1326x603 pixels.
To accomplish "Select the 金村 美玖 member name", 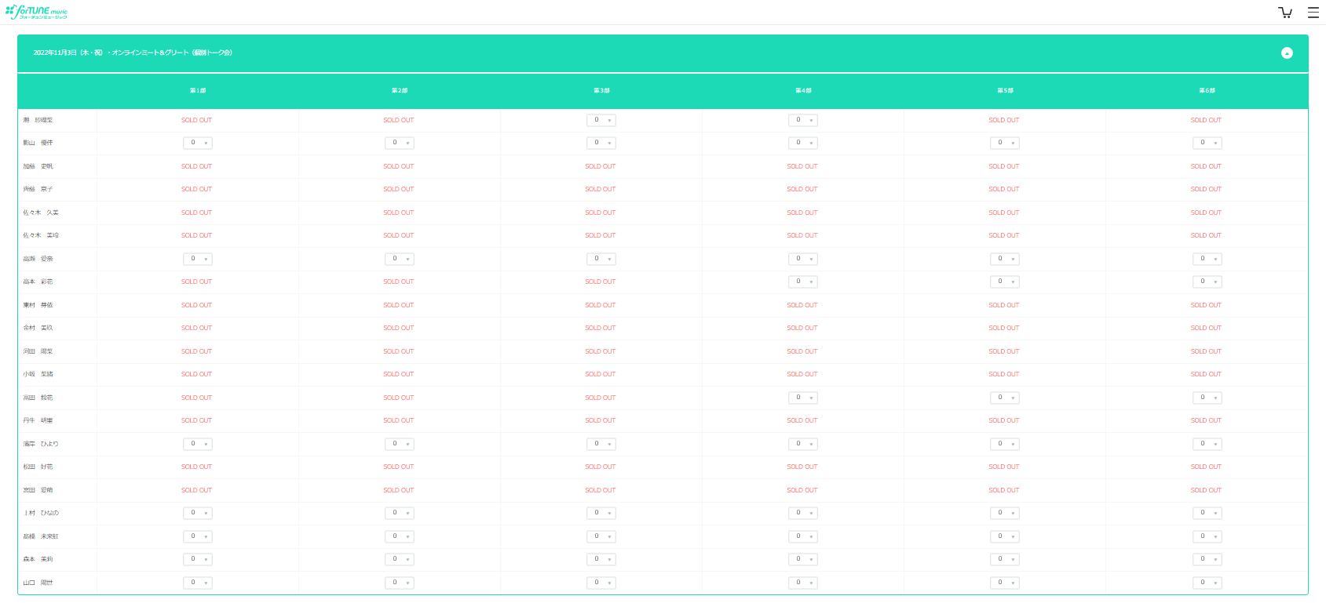I will click(38, 328).
